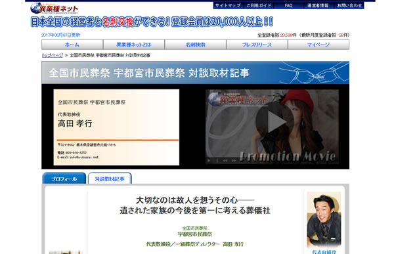The height and width of the screenshot is (254, 394).
Task: Open the FAQ link in top bar
Action: (x=288, y=5)
